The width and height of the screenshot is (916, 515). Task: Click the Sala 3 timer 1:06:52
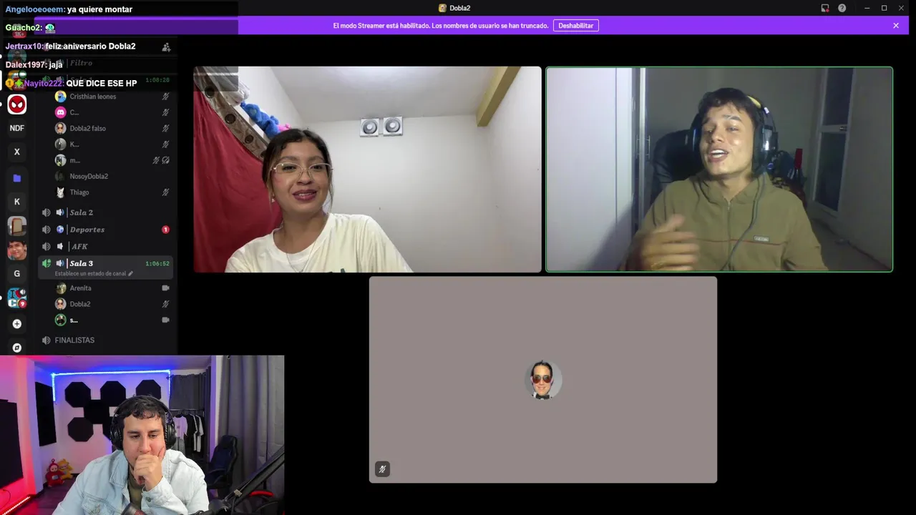(x=157, y=263)
